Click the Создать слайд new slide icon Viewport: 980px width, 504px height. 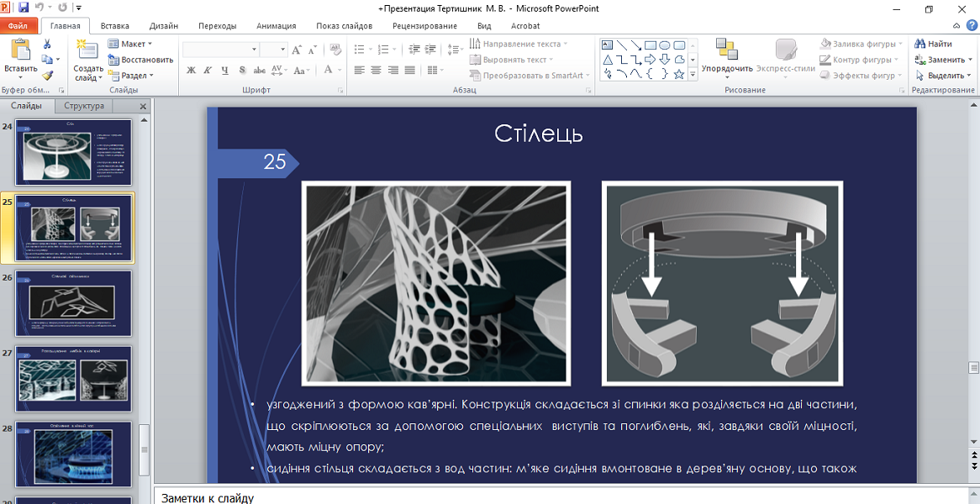(88, 51)
